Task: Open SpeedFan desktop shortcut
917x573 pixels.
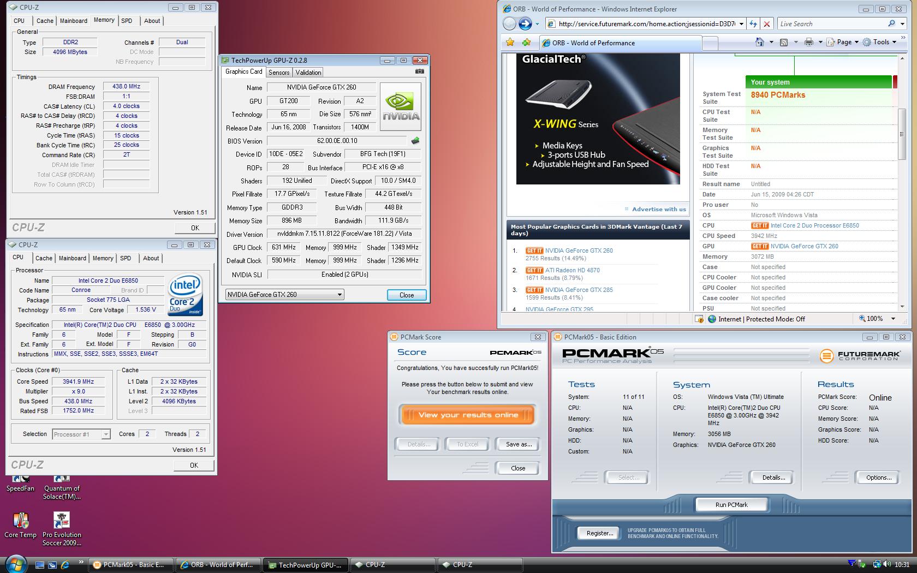Action: coord(20,484)
